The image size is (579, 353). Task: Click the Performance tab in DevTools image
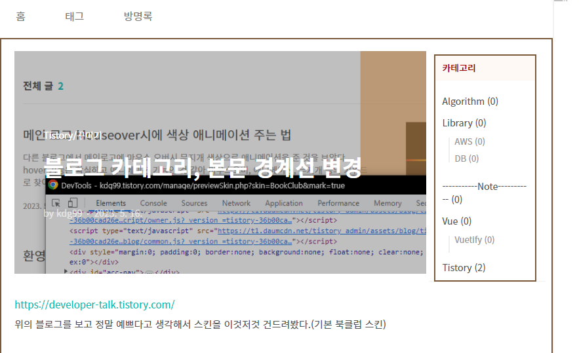(x=338, y=203)
